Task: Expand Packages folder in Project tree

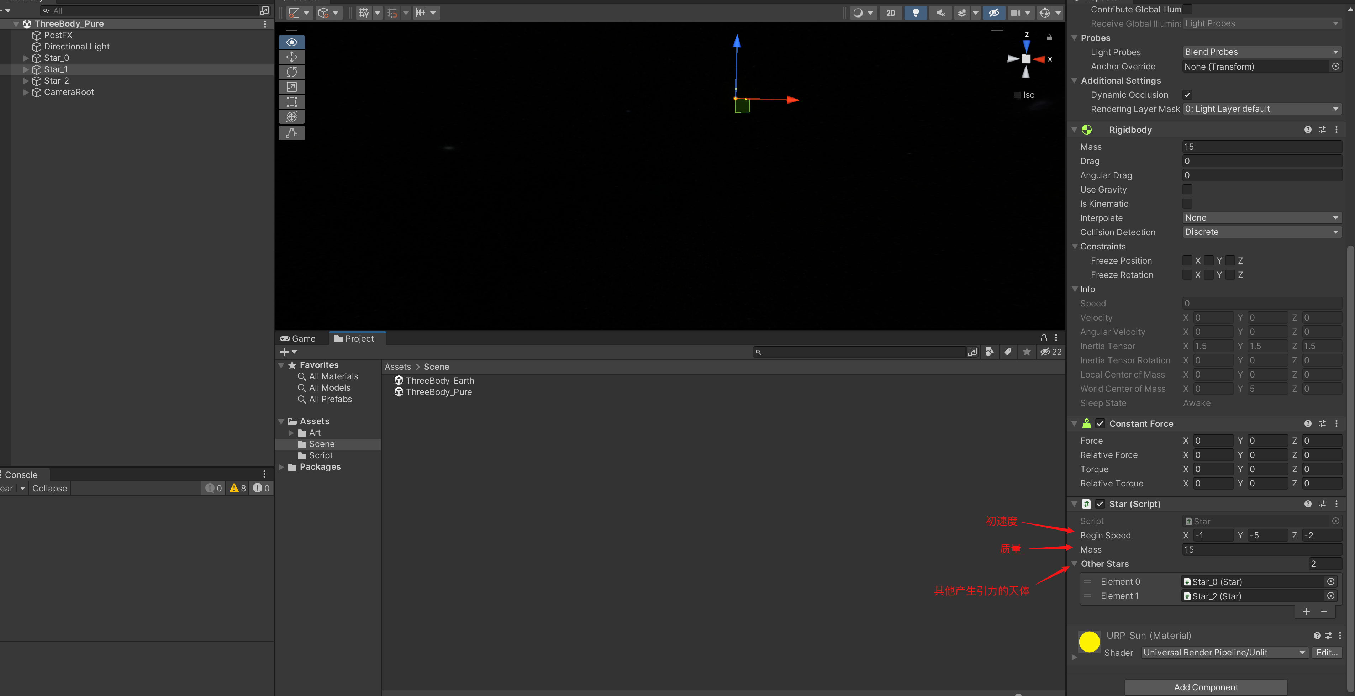Action: coord(281,467)
